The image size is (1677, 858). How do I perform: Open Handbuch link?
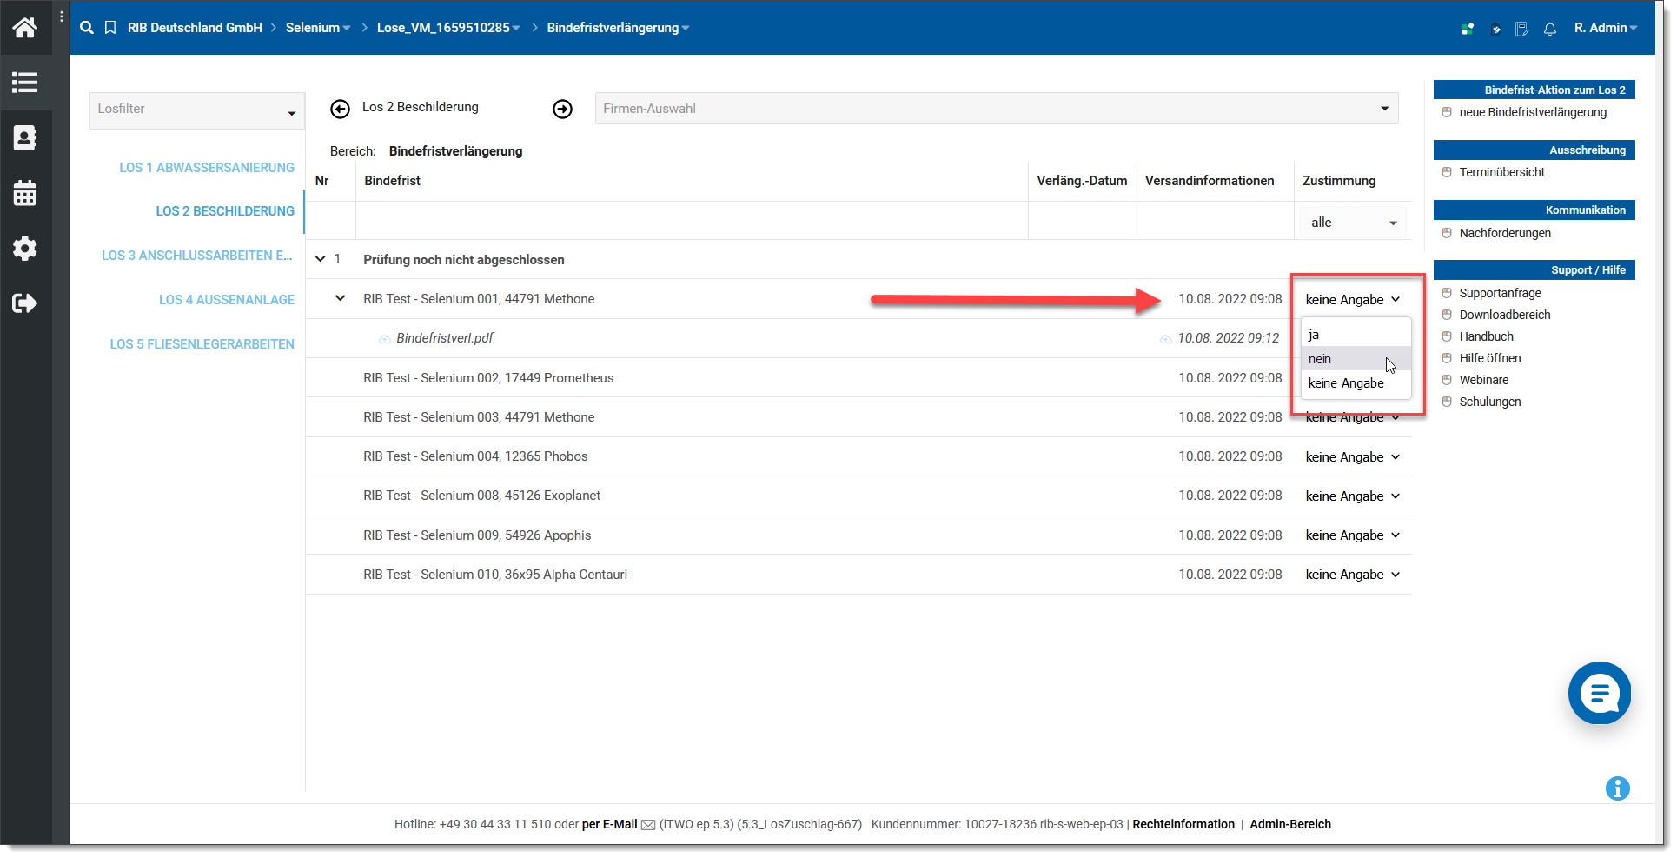[x=1486, y=336]
